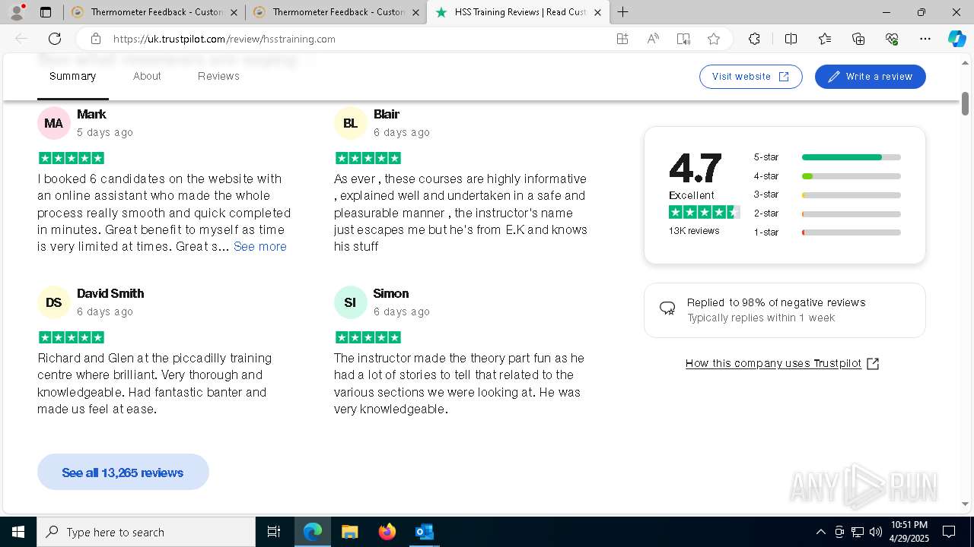974x547 pixels.
Task: Activate Read aloud icon
Action: 653,39
